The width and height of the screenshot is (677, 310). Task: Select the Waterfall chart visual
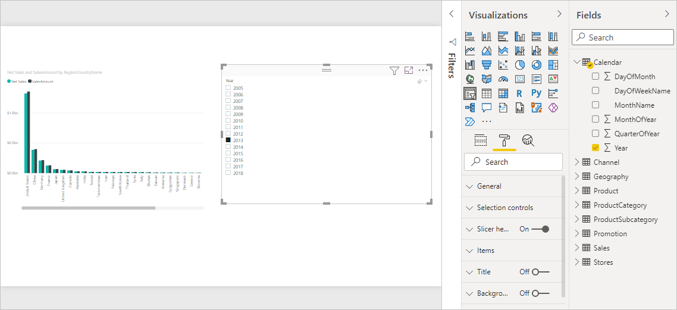point(470,65)
